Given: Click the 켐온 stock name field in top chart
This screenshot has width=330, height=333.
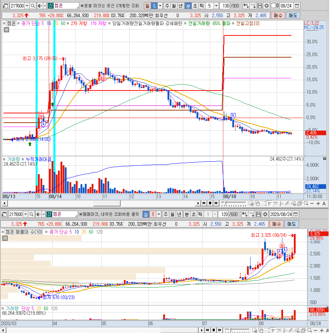Looking at the screenshot, I should [63, 6].
